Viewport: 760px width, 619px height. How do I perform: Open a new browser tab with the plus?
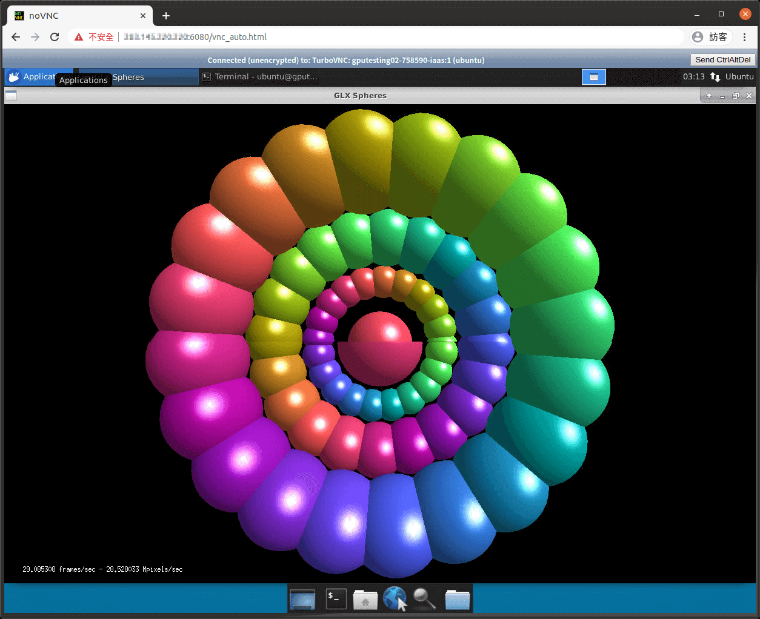(166, 16)
